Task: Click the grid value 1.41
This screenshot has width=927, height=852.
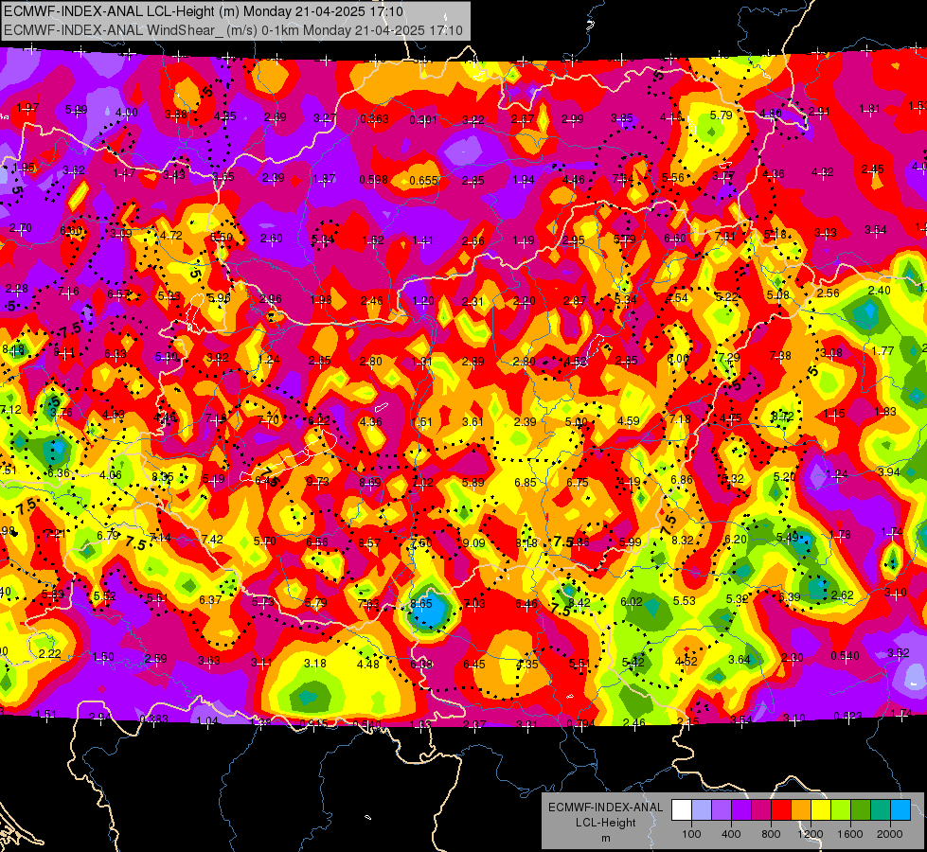Action: point(422,240)
